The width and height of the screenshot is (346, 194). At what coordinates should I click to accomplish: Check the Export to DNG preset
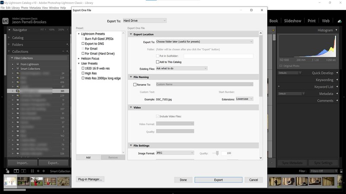pyautogui.click(x=83, y=44)
